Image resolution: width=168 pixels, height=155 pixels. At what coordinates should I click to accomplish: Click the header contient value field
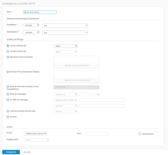click(102, 106)
